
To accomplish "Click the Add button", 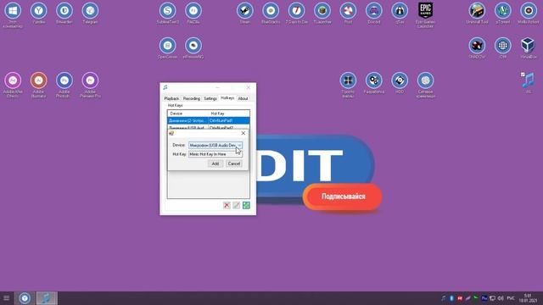I will pos(216,164).
